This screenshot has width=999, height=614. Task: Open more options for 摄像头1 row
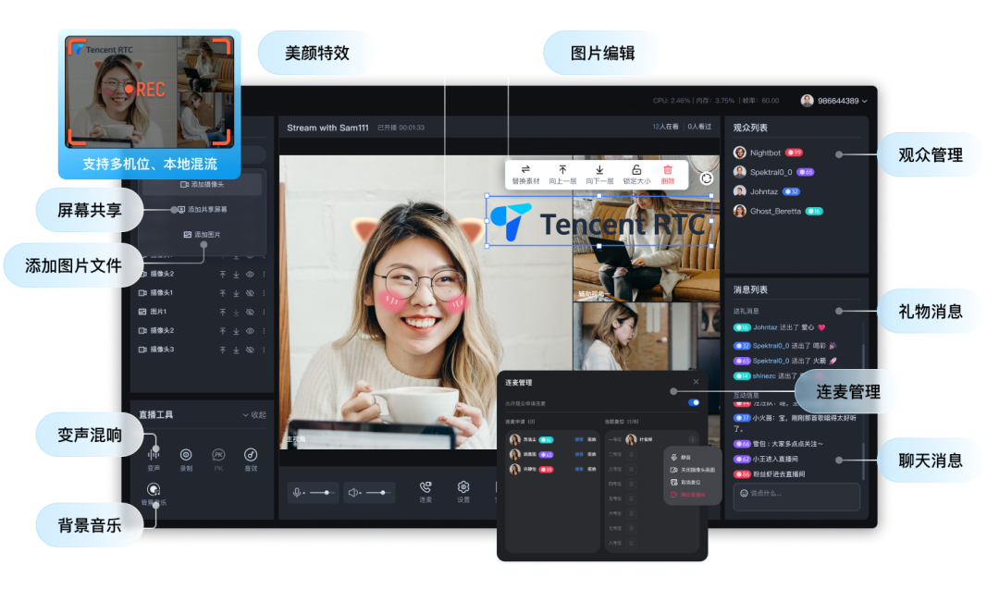(264, 293)
